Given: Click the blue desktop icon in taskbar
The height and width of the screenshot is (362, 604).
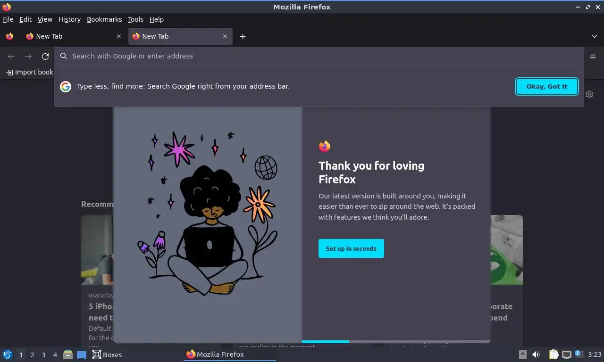Looking at the screenshot, I should point(82,355).
